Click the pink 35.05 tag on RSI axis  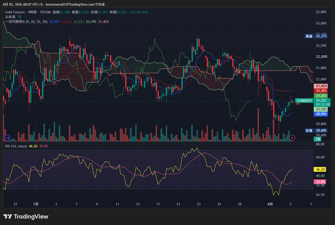click(x=320, y=182)
